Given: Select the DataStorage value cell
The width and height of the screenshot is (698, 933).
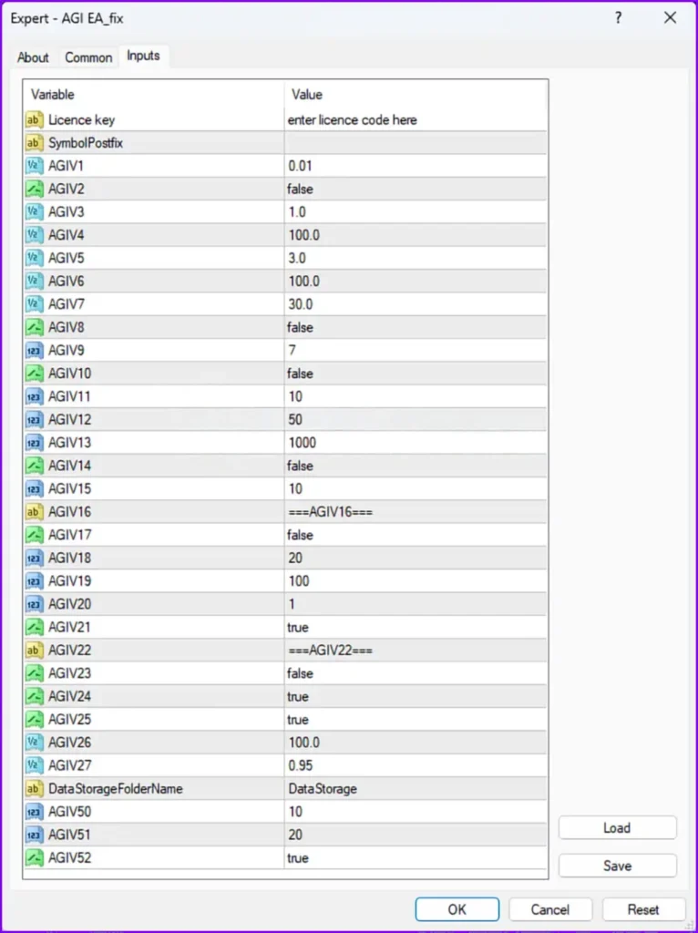Looking at the screenshot, I should [416, 789].
